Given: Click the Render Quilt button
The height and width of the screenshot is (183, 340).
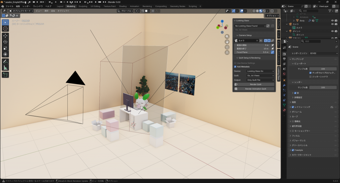Looking at the screenshot, I should 253,84.
